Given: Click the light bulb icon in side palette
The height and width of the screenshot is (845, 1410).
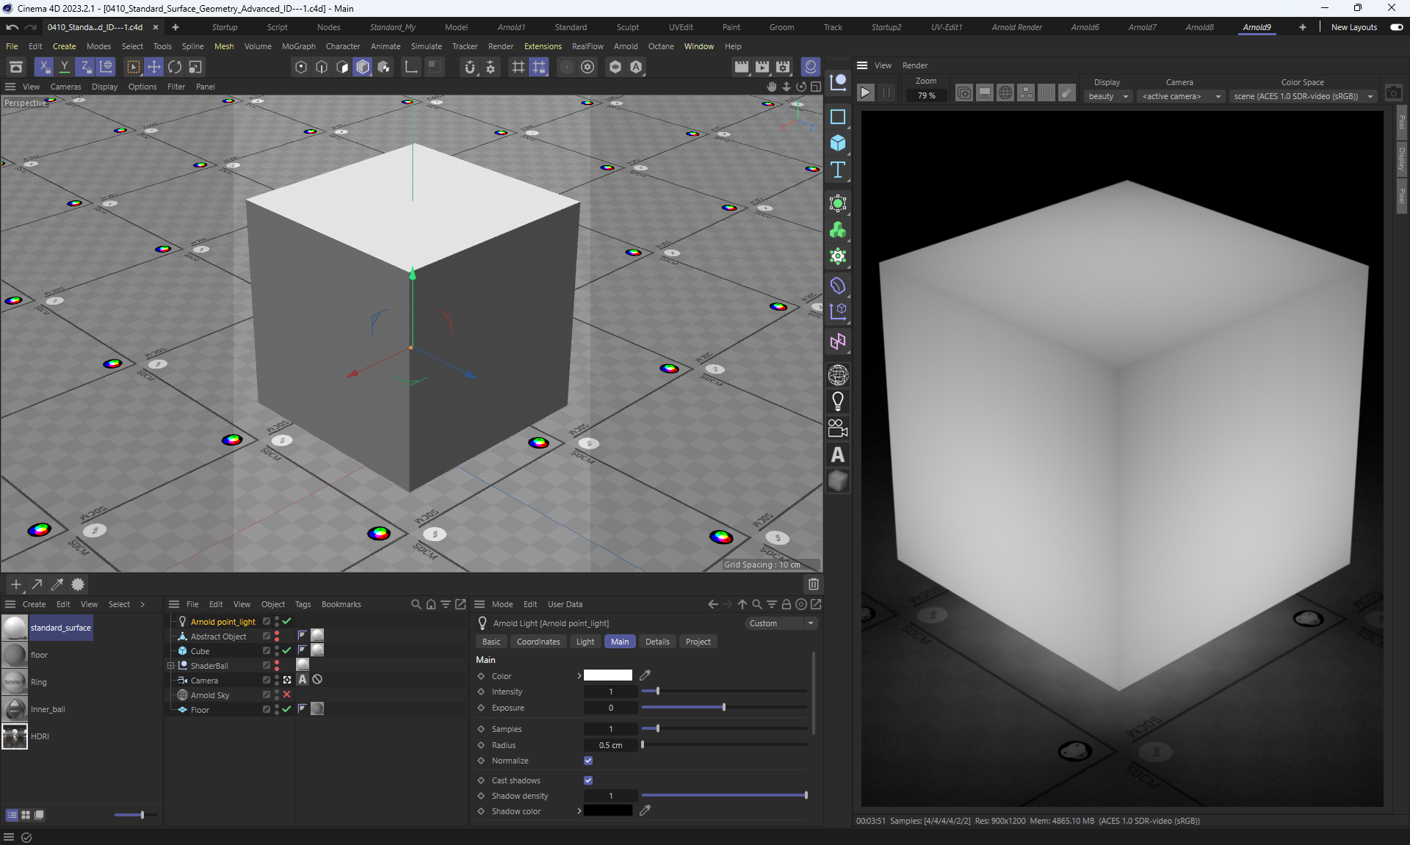Looking at the screenshot, I should coord(837,402).
